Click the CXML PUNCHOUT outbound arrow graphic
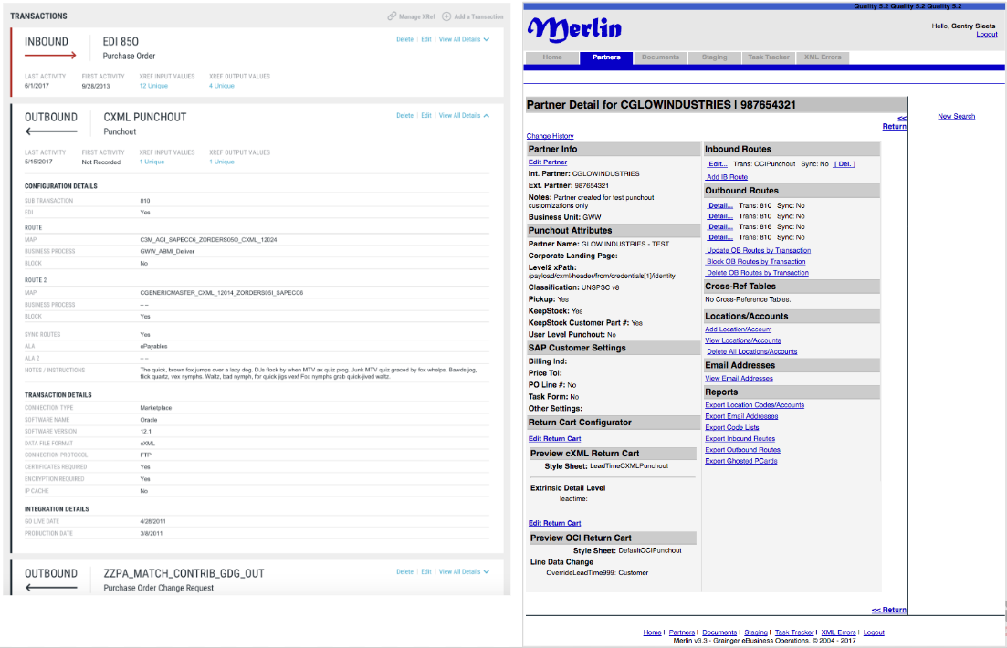This screenshot has height=648, width=1007. (51, 132)
